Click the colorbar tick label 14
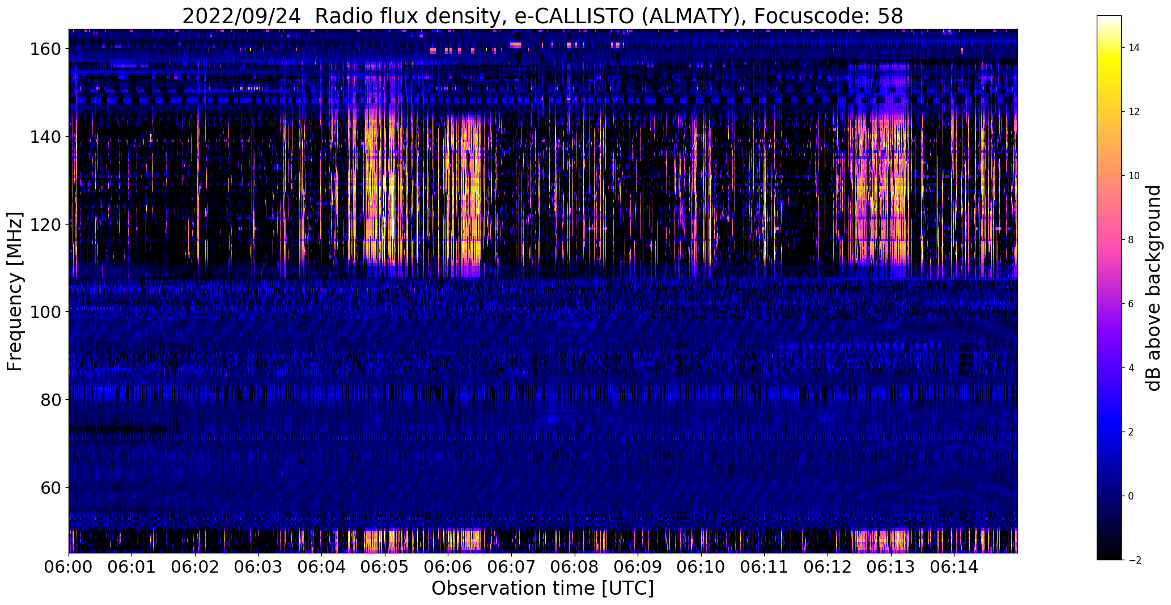1171x605 pixels. click(1134, 48)
